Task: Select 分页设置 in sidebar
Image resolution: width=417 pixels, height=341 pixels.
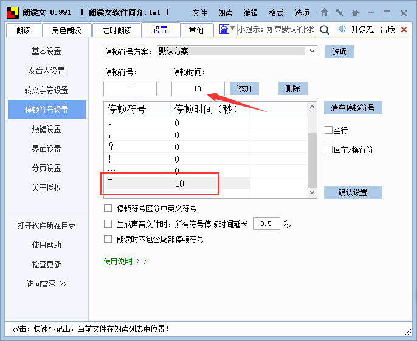Action: point(47,168)
